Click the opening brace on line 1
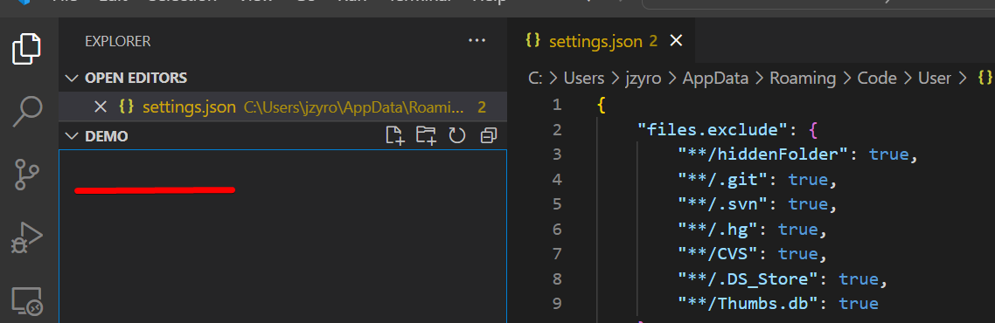 (602, 105)
